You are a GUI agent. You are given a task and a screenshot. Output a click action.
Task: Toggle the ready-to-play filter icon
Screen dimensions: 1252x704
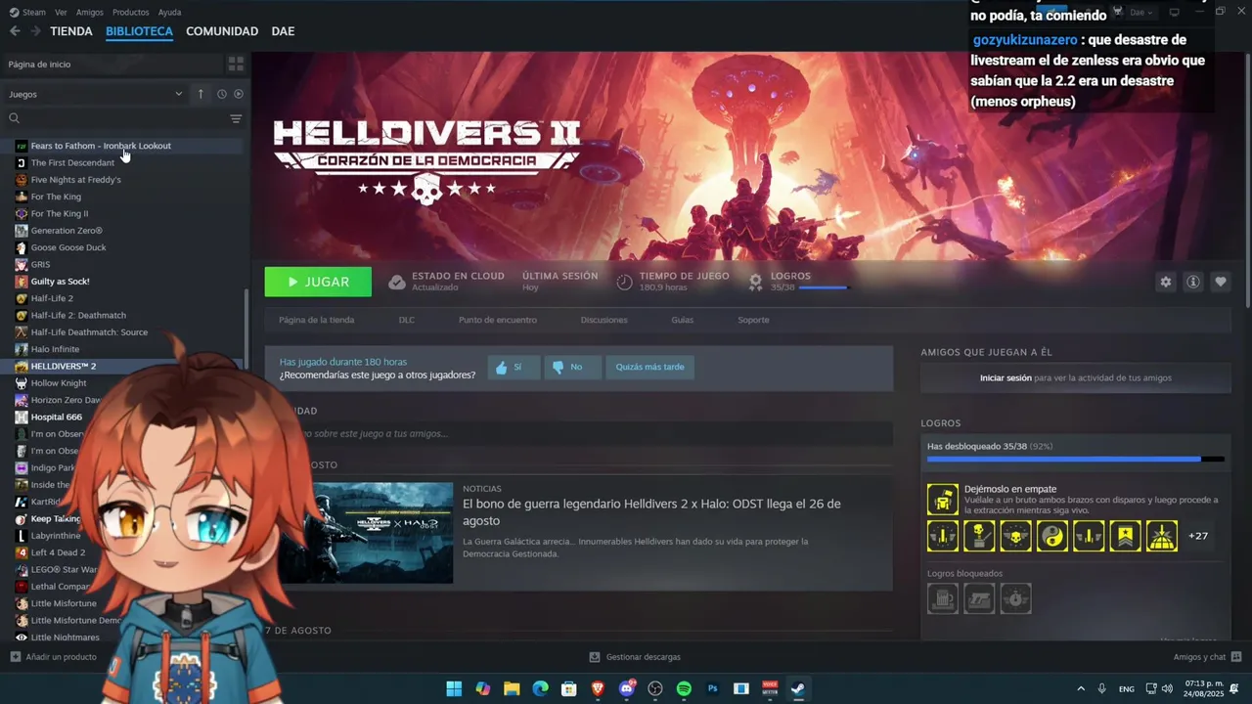pos(239,94)
